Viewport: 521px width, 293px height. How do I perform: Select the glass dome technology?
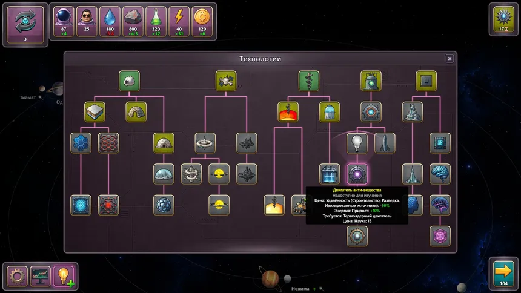pos(164,174)
